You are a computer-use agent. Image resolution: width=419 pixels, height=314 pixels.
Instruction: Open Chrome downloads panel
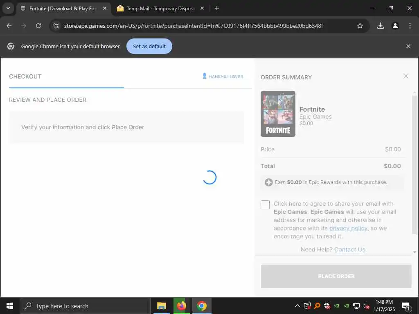[381, 26]
